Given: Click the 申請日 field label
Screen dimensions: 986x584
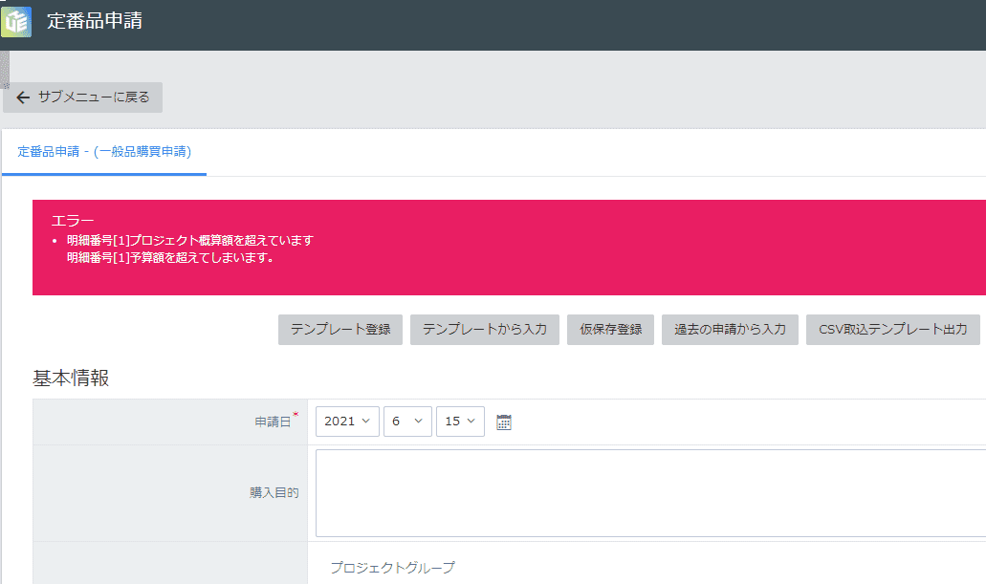Looking at the screenshot, I should click(x=274, y=421).
